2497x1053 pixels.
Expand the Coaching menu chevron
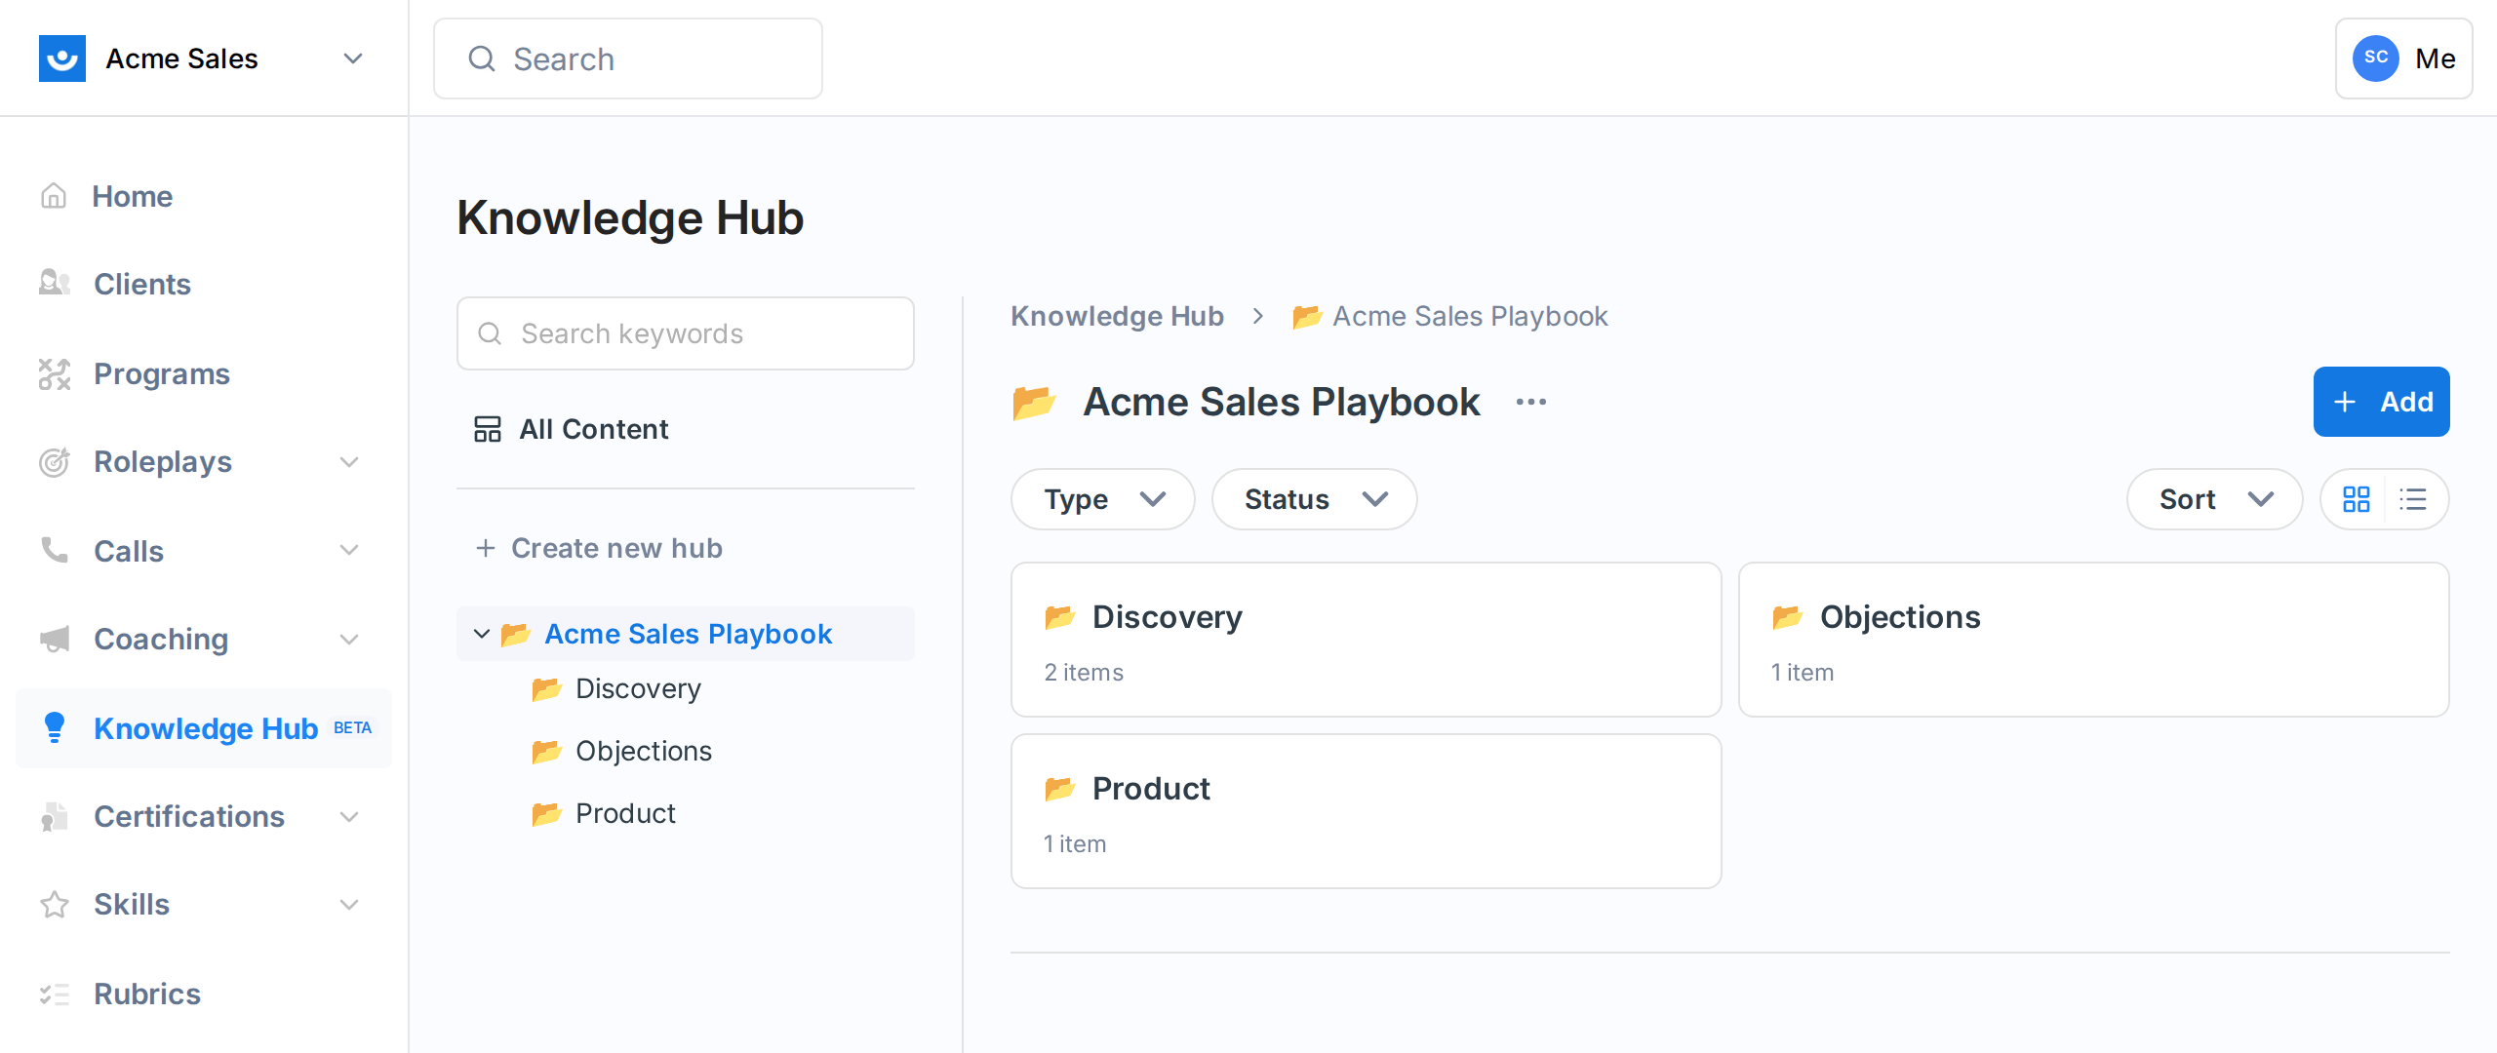click(x=349, y=639)
